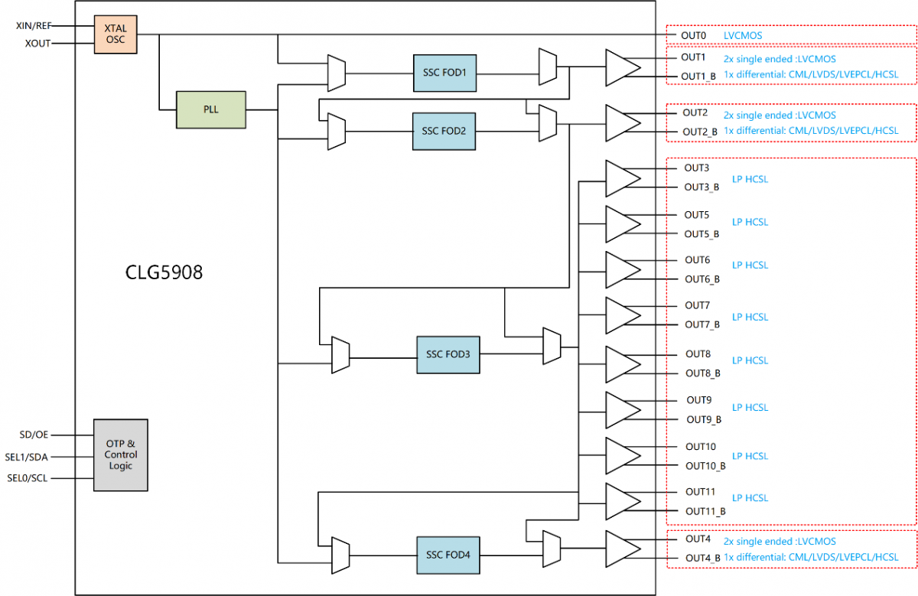Select the SSC FOD4 block
Image resolution: width=918 pixels, height=596 pixels.
point(448,555)
